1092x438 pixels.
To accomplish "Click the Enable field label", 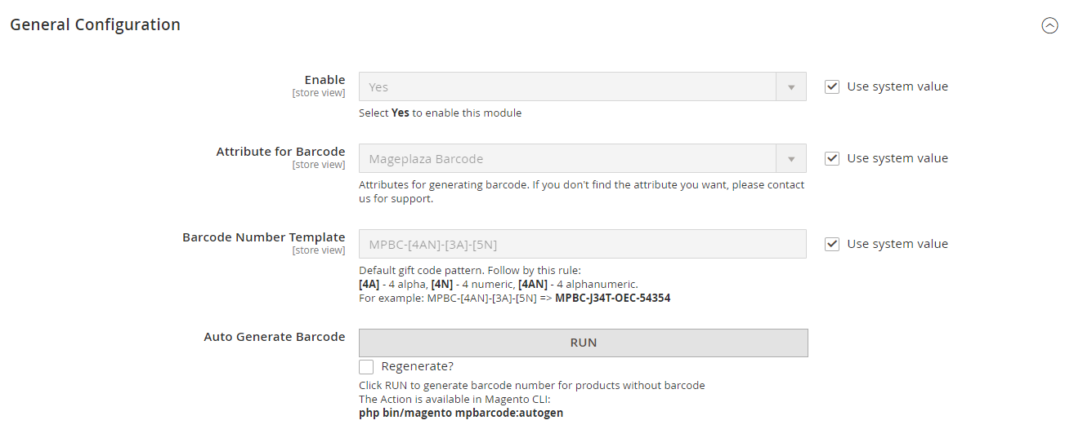I will [324, 80].
